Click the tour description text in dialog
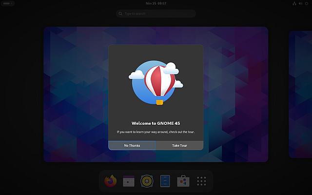This screenshot has height=195, width=312. click(x=156, y=132)
